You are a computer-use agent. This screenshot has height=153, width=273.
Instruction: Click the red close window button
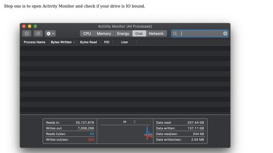24,26
